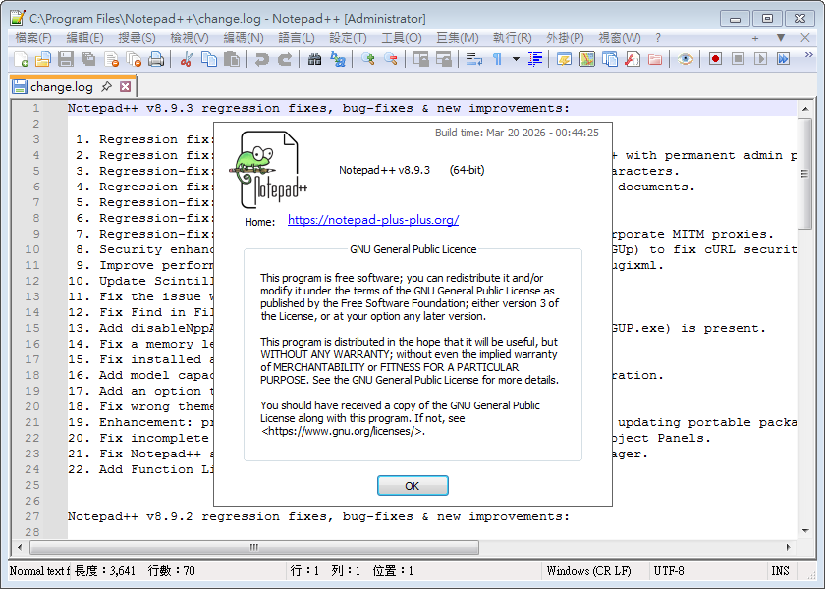Open Find with the binoculars icon
The height and width of the screenshot is (589, 825).
point(314,59)
